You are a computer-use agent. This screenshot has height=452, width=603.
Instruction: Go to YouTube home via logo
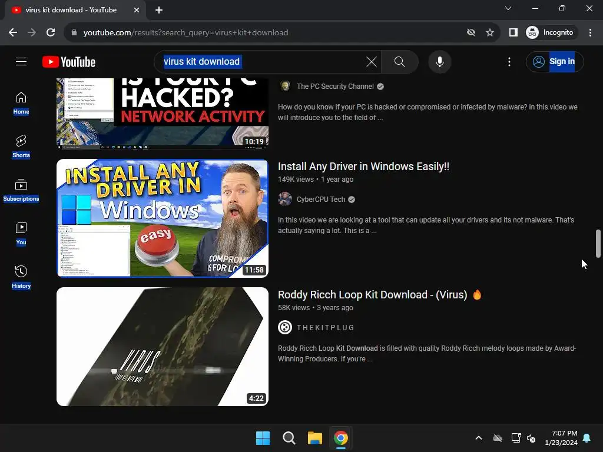tap(69, 62)
